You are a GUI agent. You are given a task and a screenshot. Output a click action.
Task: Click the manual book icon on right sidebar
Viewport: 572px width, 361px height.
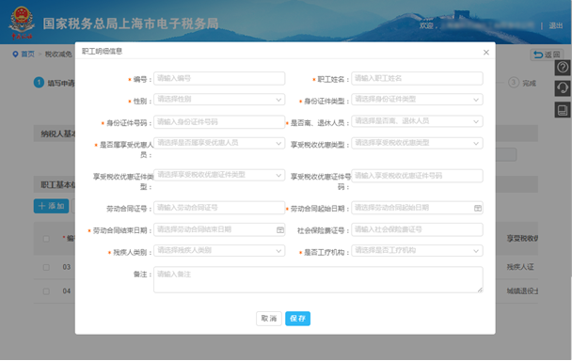pos(563,110)
